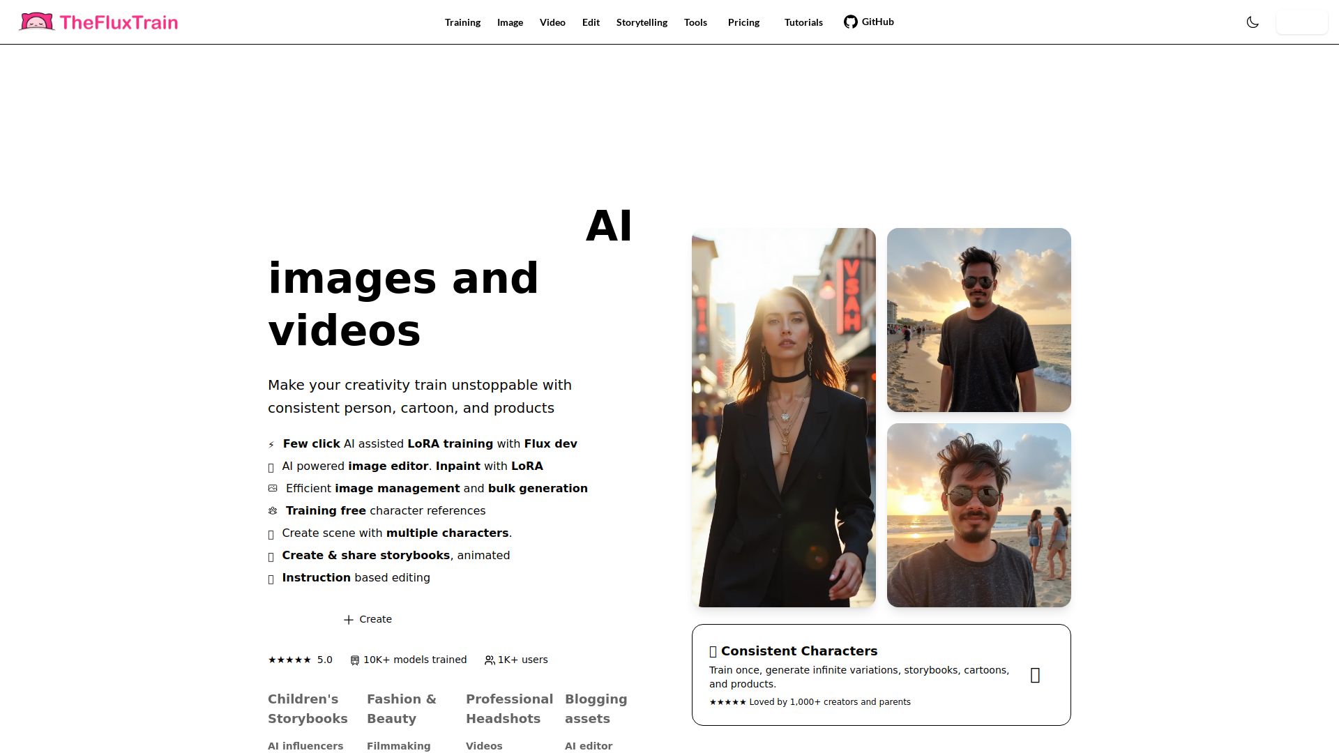The width and height of the screenshot is (1339, 753).
Task: Expand the Tools navigation dropdown
Action: pyautogui.click(x=695, y=22)
